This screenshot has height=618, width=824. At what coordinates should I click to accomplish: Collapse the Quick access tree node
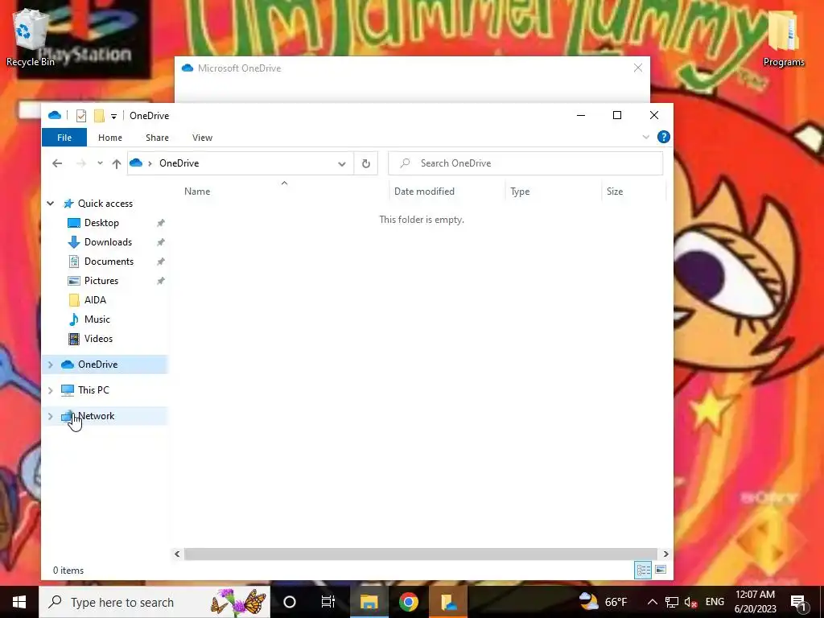[51, 204]
